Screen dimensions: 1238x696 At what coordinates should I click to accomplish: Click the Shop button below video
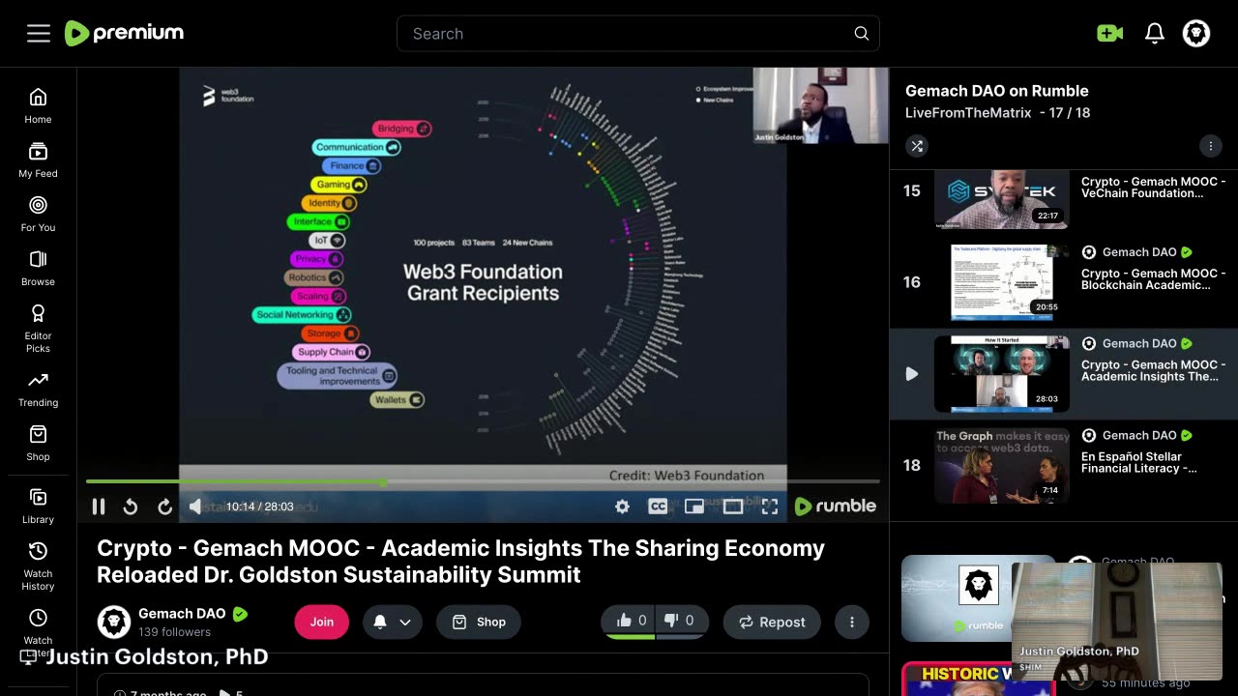click(x=479, y=622)
